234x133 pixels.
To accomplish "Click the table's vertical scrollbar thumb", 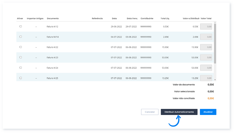I will pos(215,44).
